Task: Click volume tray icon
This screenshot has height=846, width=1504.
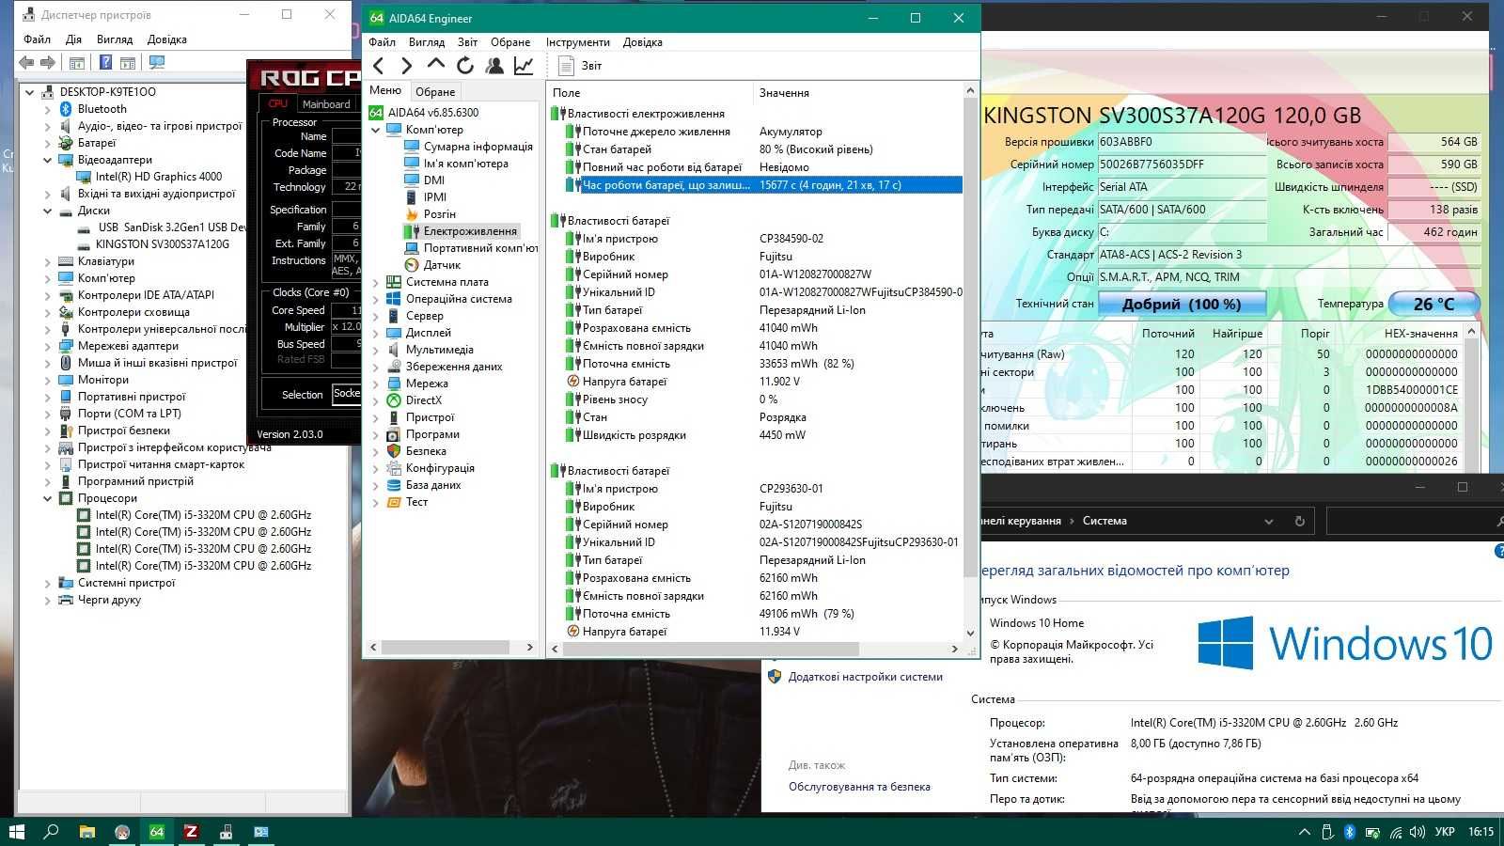Action: click(x=1418, y=832)
